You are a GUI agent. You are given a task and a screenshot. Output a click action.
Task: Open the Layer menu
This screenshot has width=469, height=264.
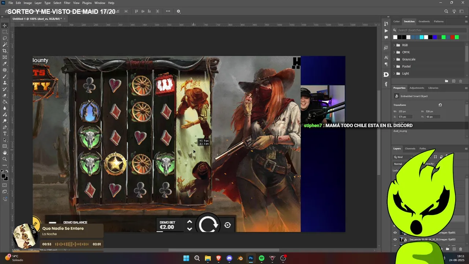click(x=38, y=3)
